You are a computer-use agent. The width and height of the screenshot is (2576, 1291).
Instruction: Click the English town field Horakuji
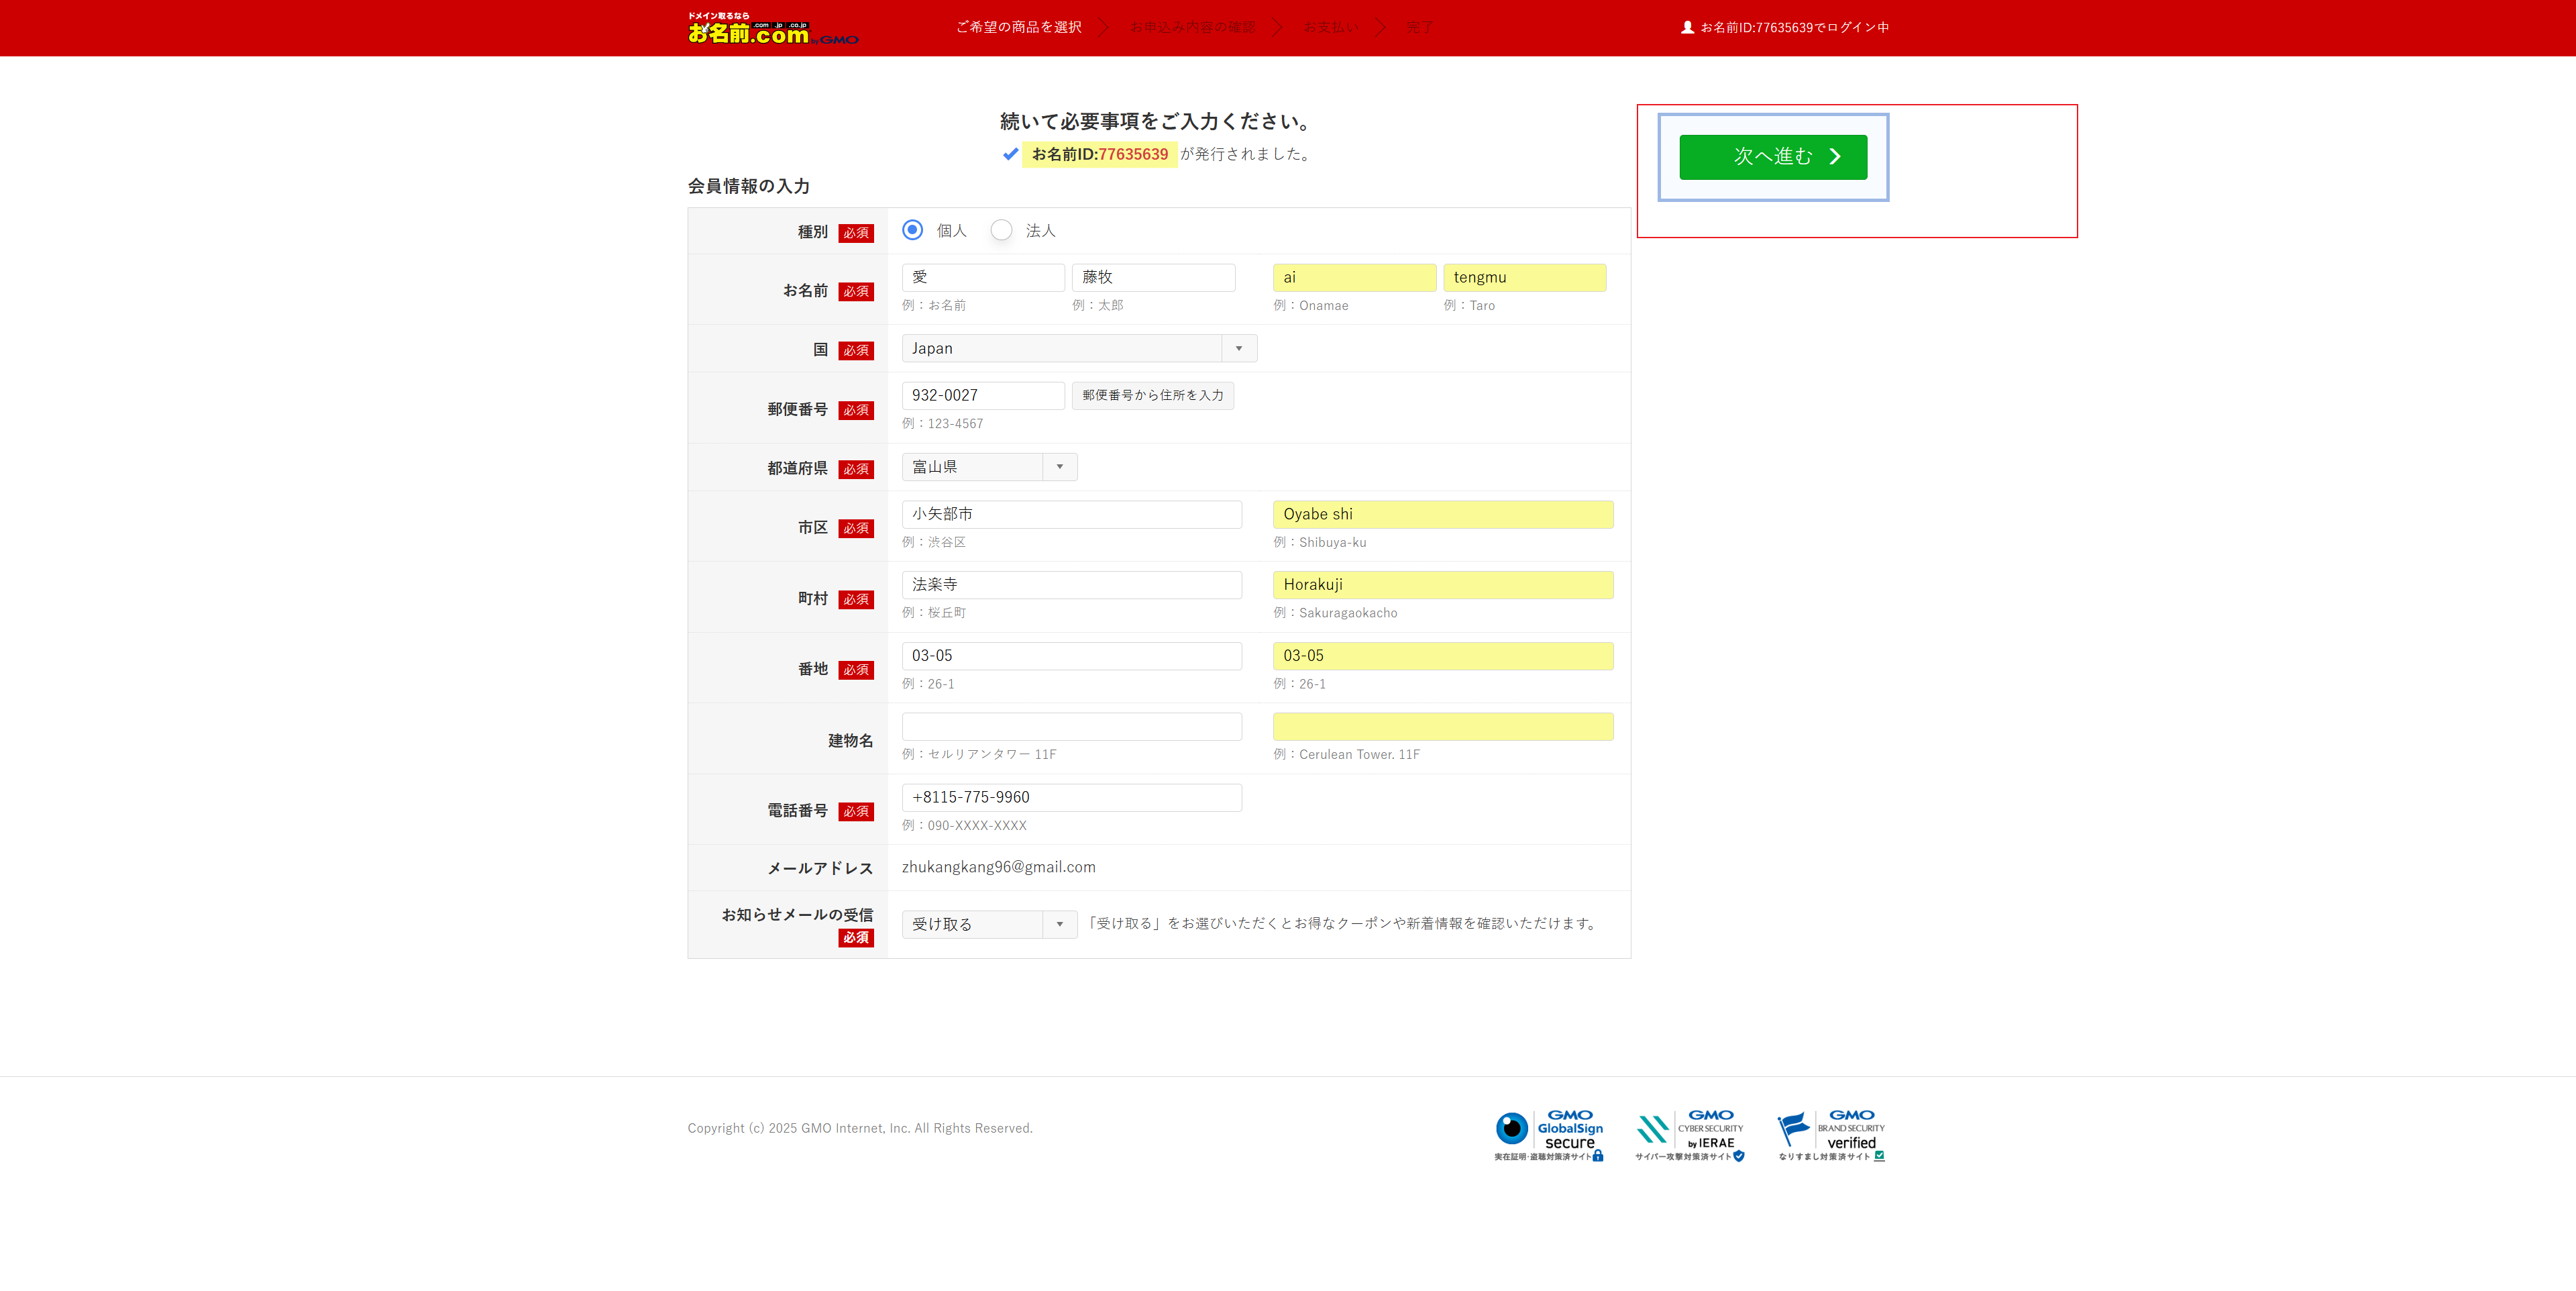1442,585
